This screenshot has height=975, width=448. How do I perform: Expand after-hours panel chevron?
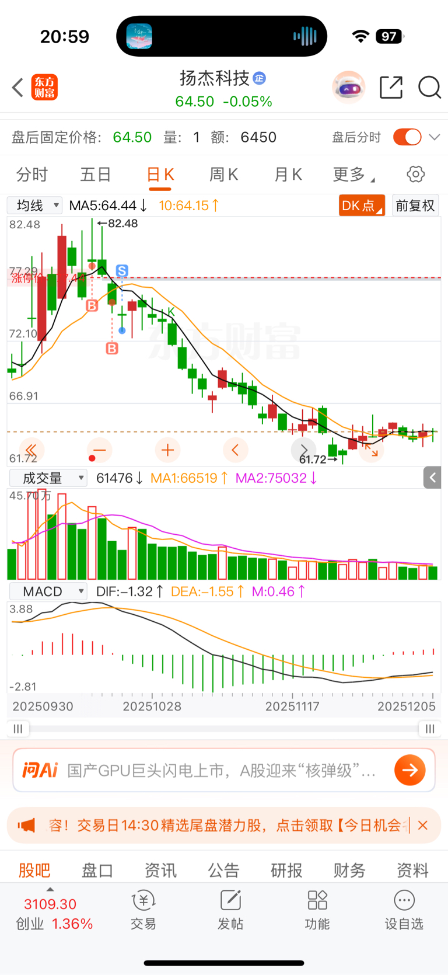click(435, 137)
